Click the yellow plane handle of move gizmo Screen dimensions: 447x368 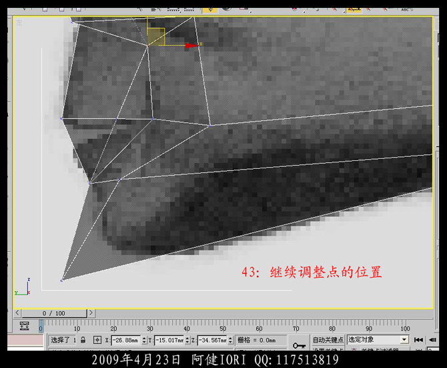[156, 37]
